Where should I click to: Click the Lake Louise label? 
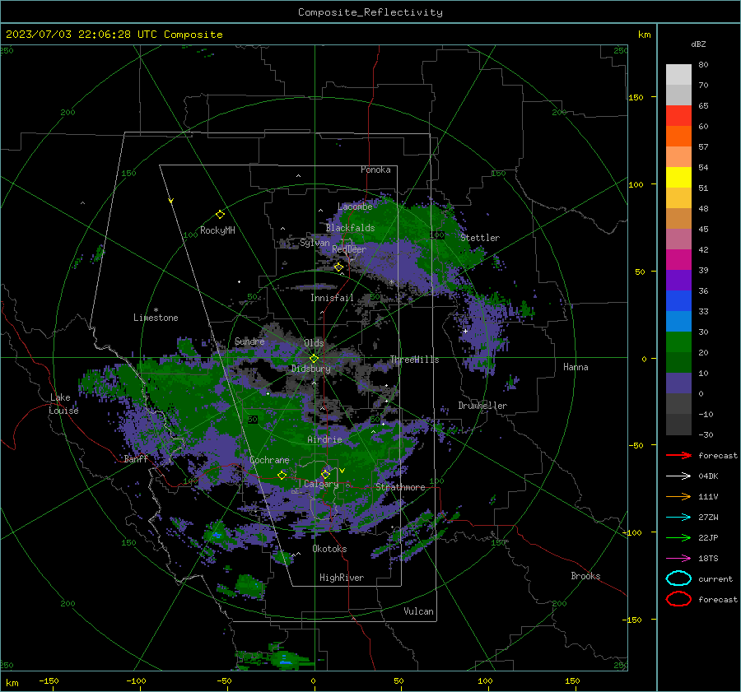coord(63,404)
